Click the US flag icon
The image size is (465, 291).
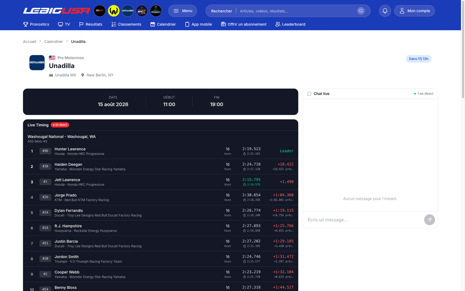[52, 58]
